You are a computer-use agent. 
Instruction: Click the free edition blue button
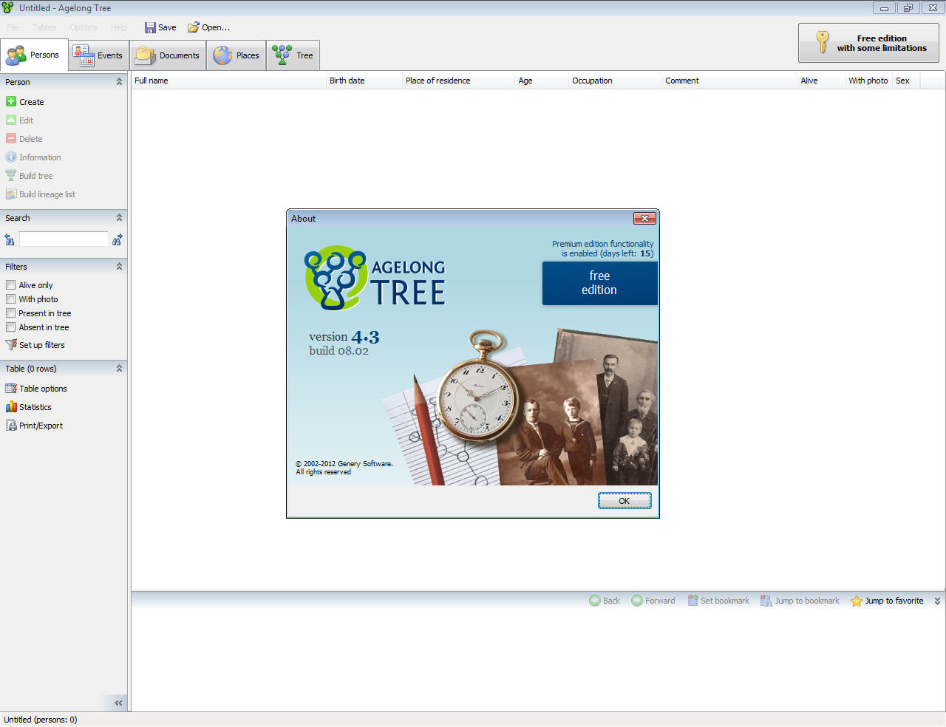[x=599, y=283]
